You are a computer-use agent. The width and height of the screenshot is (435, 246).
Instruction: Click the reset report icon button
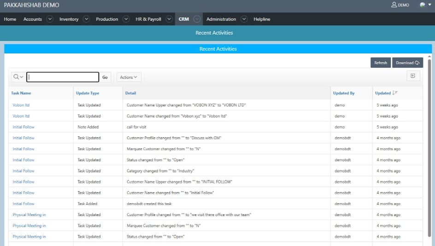(413, 76)
